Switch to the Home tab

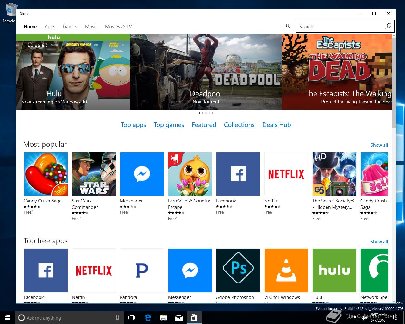click(30, 27)
